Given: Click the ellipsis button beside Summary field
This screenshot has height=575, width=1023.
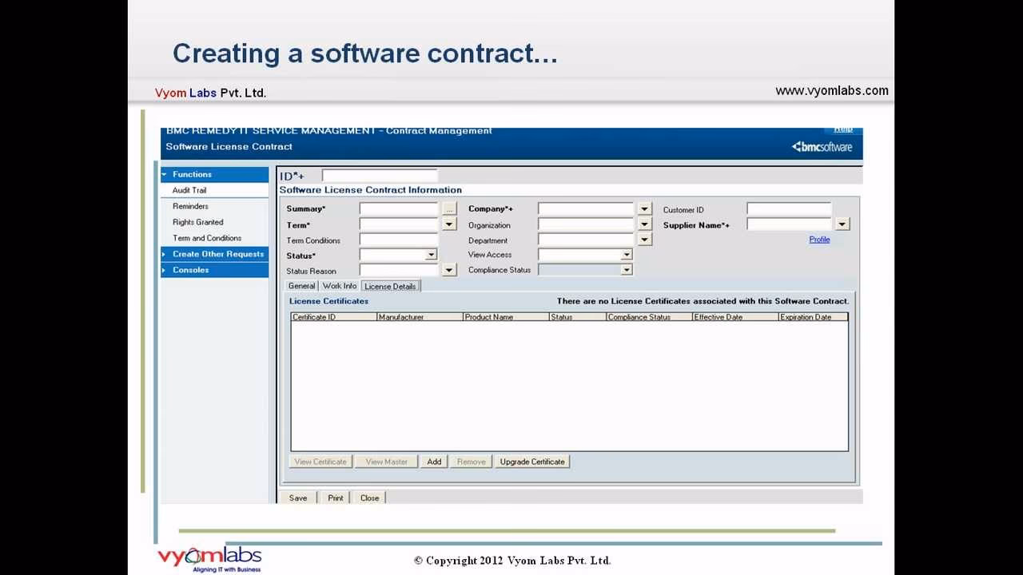Looking at the screenshot, I should tap(449, 209).
